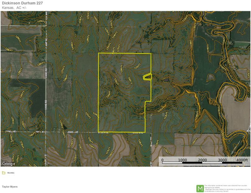Click the 4000ft mark on scale bar
Screen dimensions: 251x193
[x=242, y=160]
